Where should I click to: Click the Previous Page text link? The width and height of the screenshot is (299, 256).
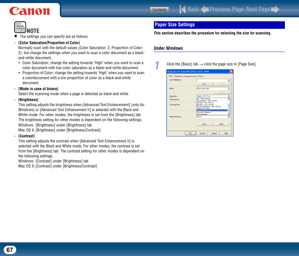pos(227,9)
